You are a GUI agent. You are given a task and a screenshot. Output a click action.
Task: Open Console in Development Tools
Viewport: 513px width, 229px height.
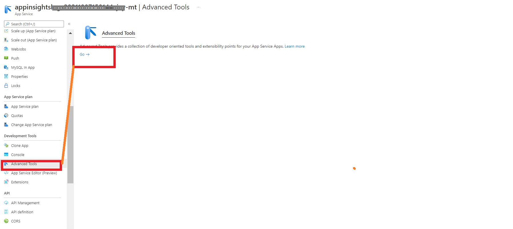[18, 155]
